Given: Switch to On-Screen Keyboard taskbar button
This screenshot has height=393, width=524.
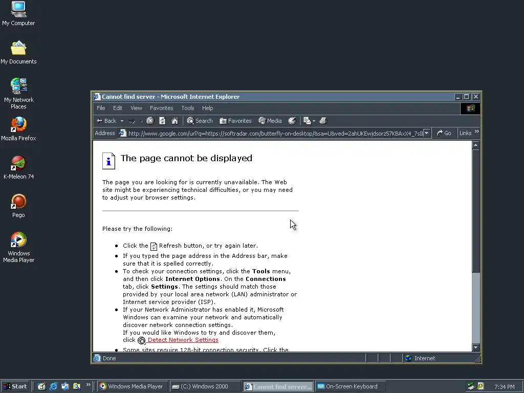Looking at the screenshot, I should [351, 386].
